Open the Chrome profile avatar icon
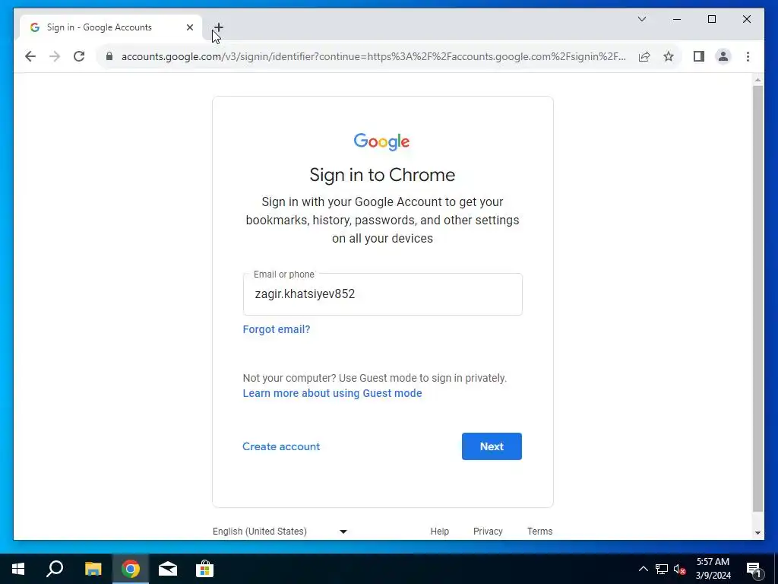 (x=723, y=56)
